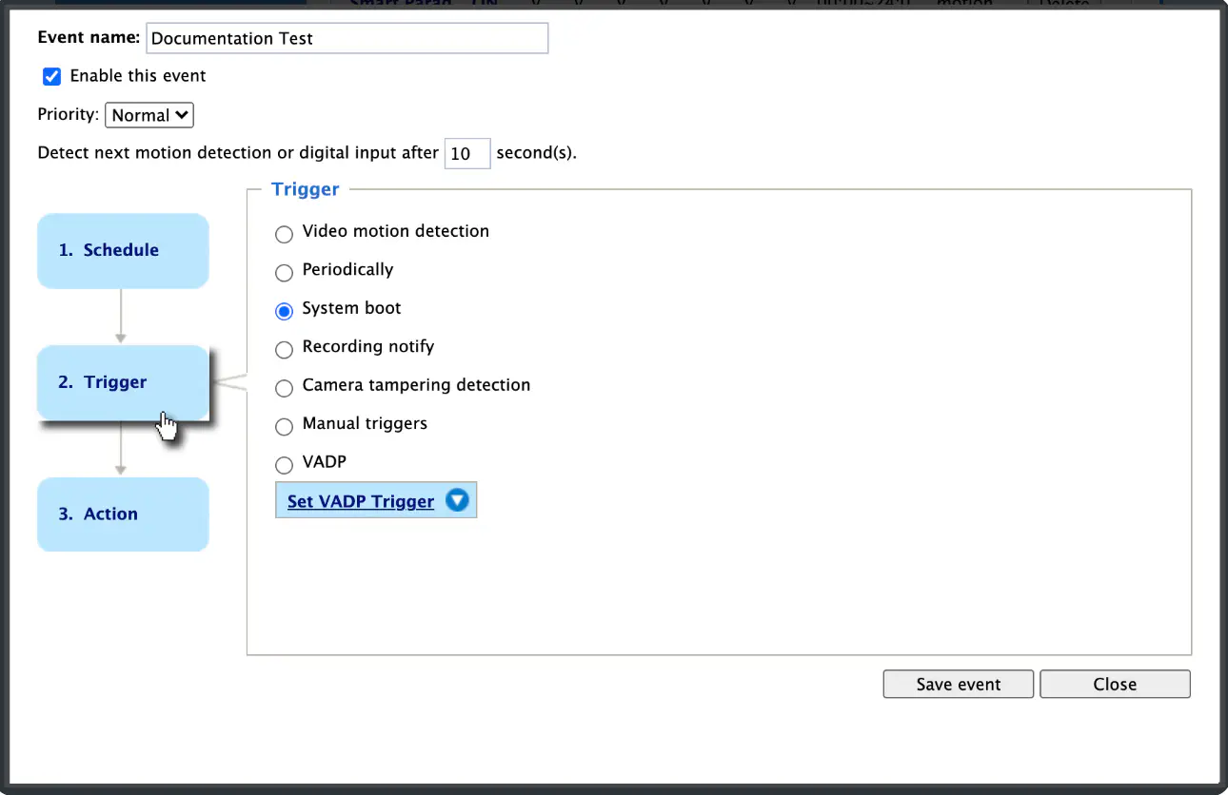The image size is (1228, 795).
Task: Click the blue arrow icon beside Set VADP Trigger
Action: (458, 500)
